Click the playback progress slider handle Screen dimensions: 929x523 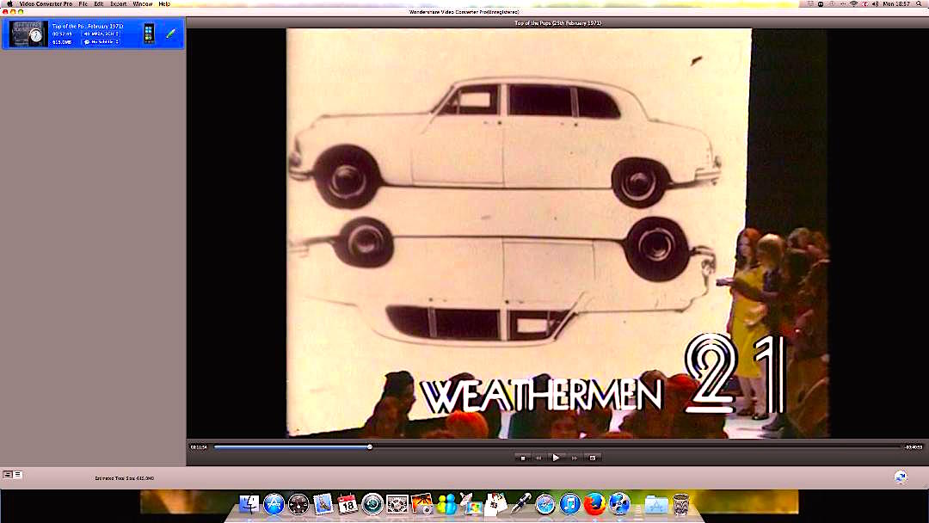pyautogui.click(x=370, y=447)
